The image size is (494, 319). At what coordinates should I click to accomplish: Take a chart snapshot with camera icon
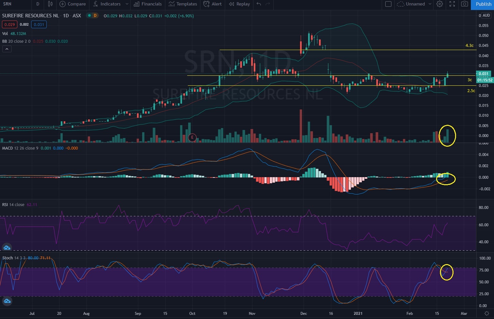pyautogui.click(x=464, y=4)
